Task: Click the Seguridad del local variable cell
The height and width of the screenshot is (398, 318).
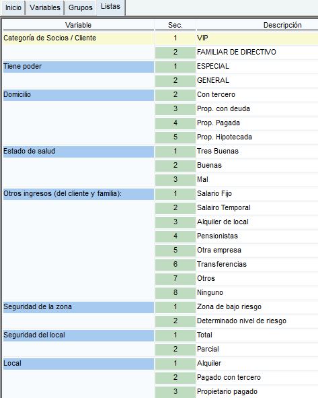Action: tap(78, 335)
